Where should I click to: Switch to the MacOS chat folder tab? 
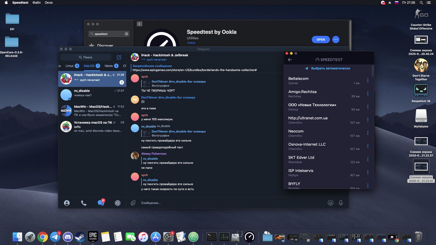pyautogui.click(x=92, y=66)
